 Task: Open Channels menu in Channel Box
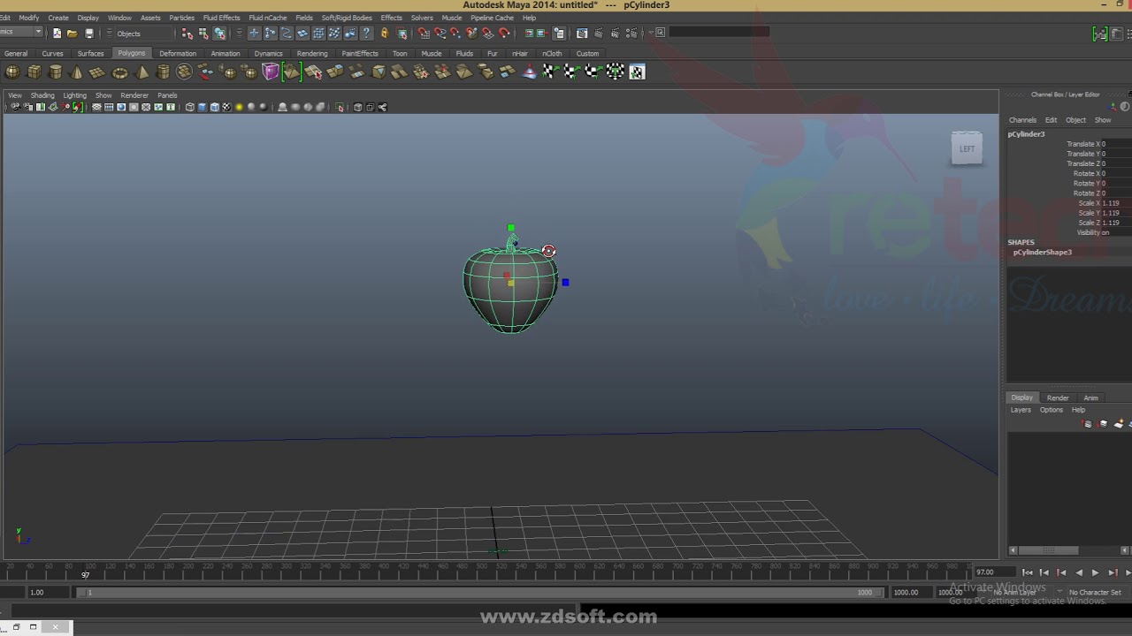pos(1022,120)
